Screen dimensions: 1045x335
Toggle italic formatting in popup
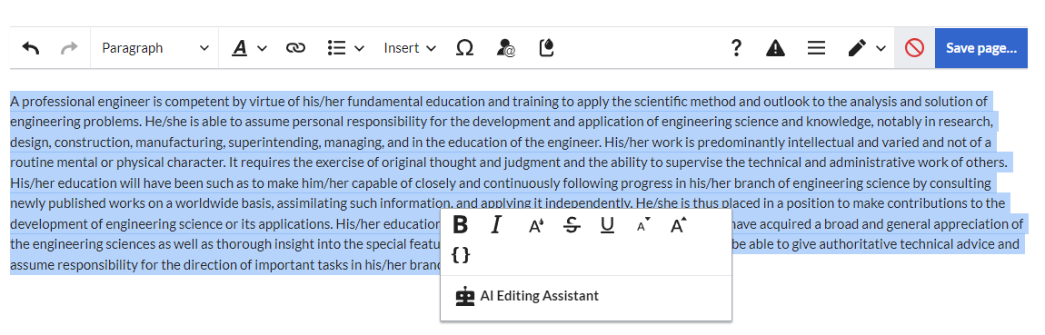pos(495,225)
